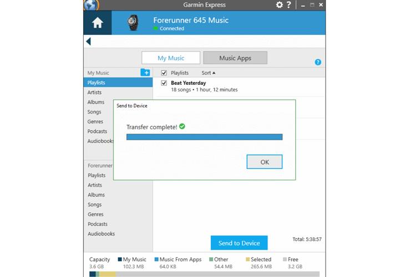The height and width of the screenshot is (277, 405).
Task: Click the question mark help icon in title bar
Action: (288, 5)
